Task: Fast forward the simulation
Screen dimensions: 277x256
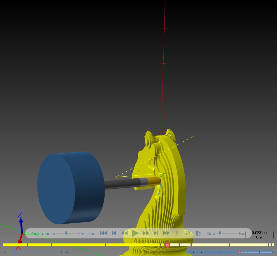Action: (x=146, y=233)
